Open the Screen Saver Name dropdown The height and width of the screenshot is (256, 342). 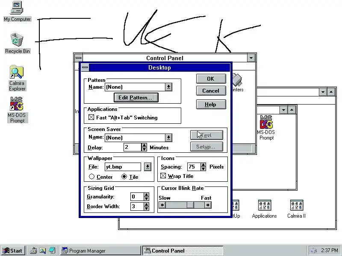click(x=168, y=137)
